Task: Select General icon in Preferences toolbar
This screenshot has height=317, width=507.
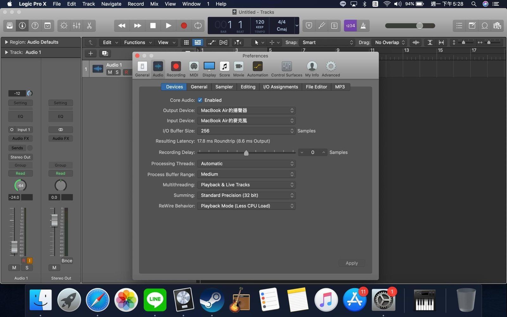Action: click(x=142, y=69)
